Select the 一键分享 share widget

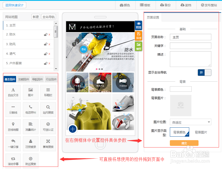13,144
